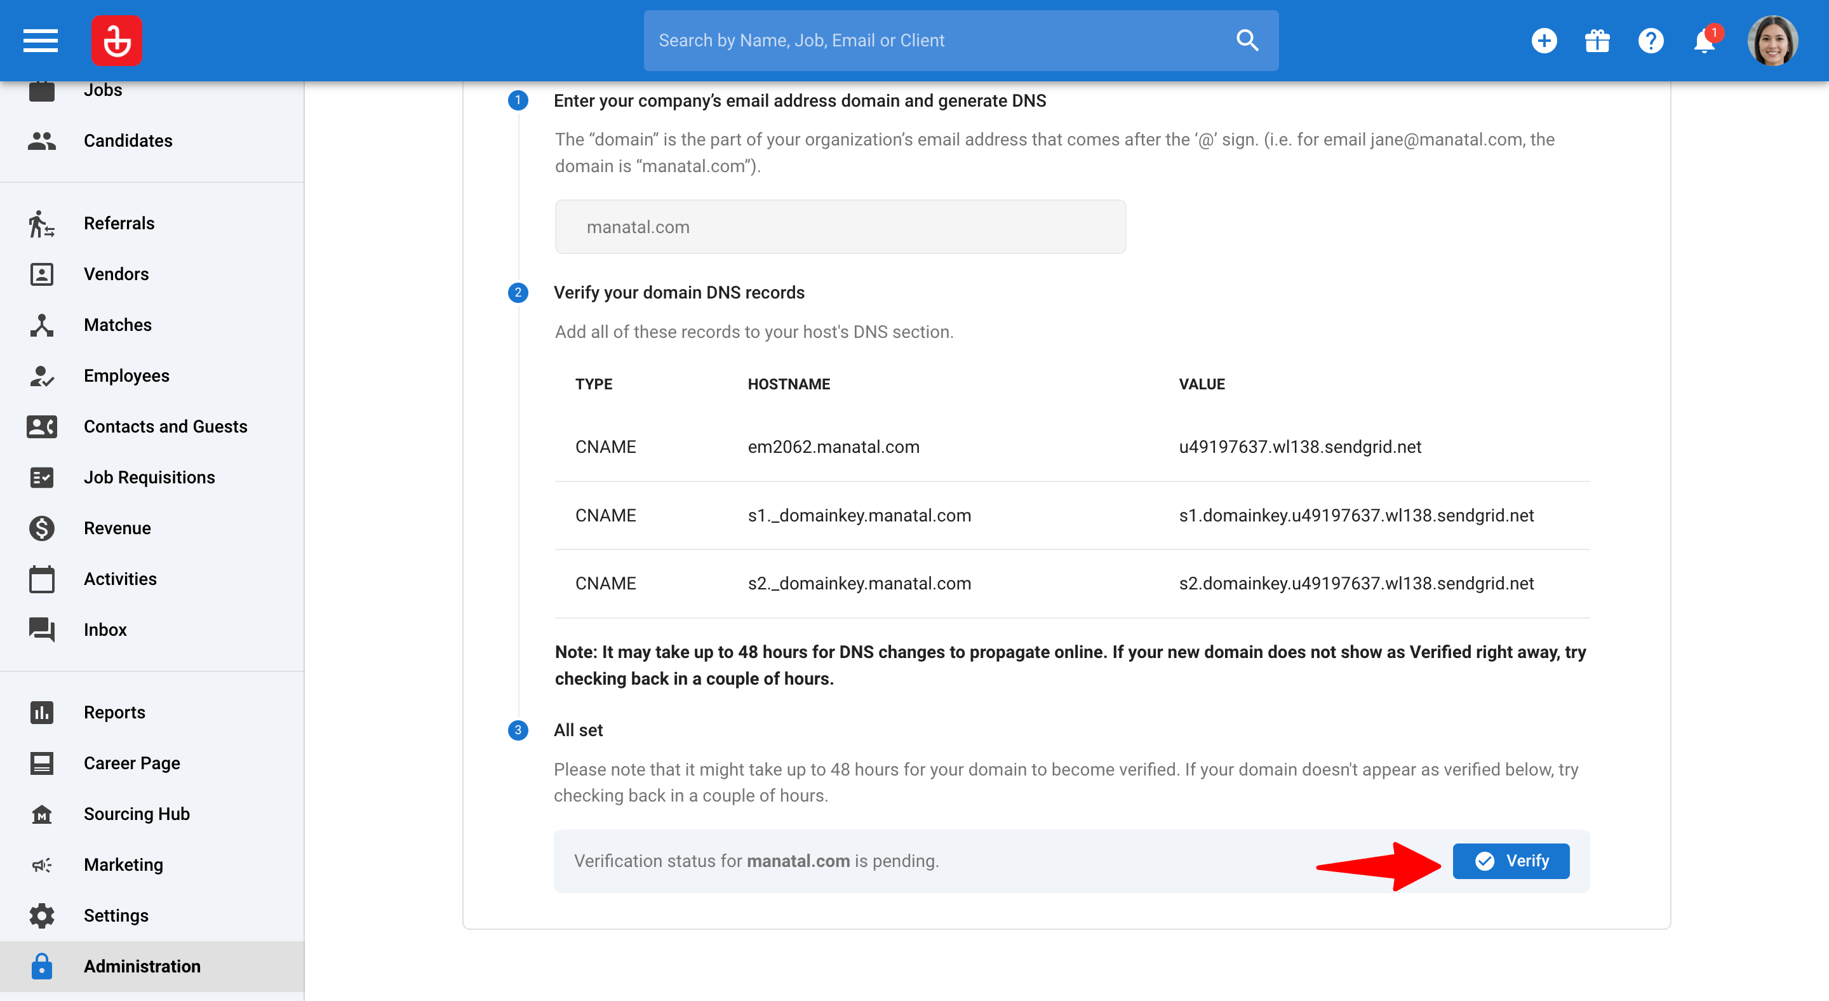
Task: Click the Contacts and Guests card icon
Action: (42, 427)
